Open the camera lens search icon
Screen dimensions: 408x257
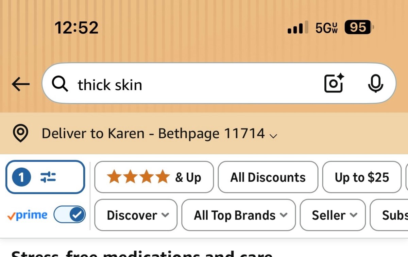coord(334,83)
